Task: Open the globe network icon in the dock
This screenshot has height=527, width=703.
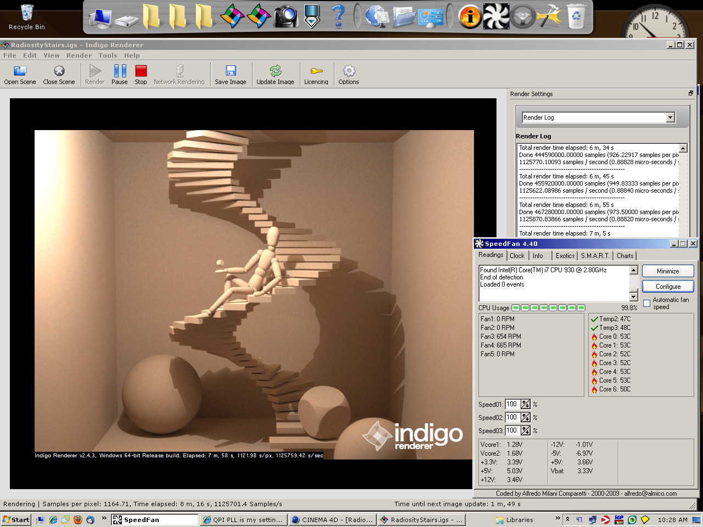Action: 378,16
